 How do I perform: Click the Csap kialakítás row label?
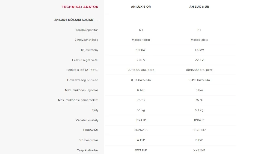[88, 150]
